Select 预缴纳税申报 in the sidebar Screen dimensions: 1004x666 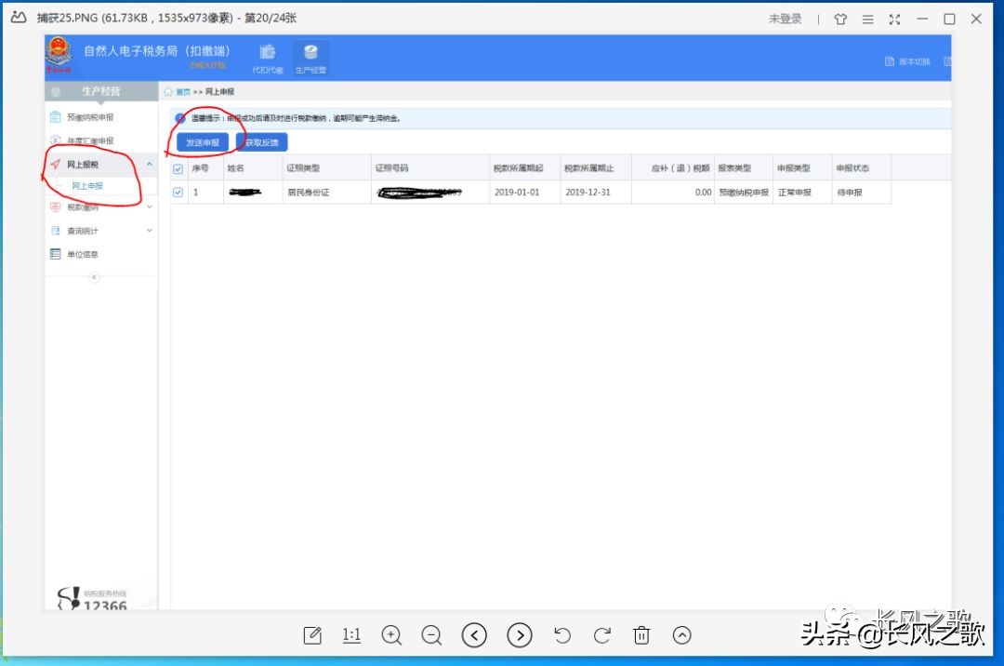pyautogui.click(x=90, y=117)
